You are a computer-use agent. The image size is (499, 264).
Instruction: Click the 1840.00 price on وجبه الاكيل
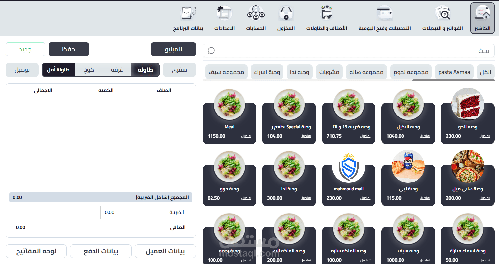click(395, 136)
